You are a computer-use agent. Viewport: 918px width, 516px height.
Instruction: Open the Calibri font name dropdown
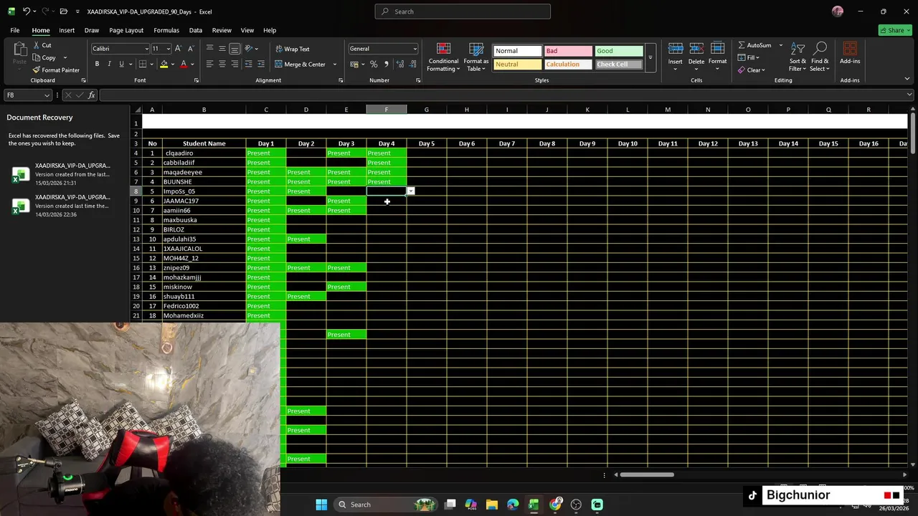coord(146,49)
